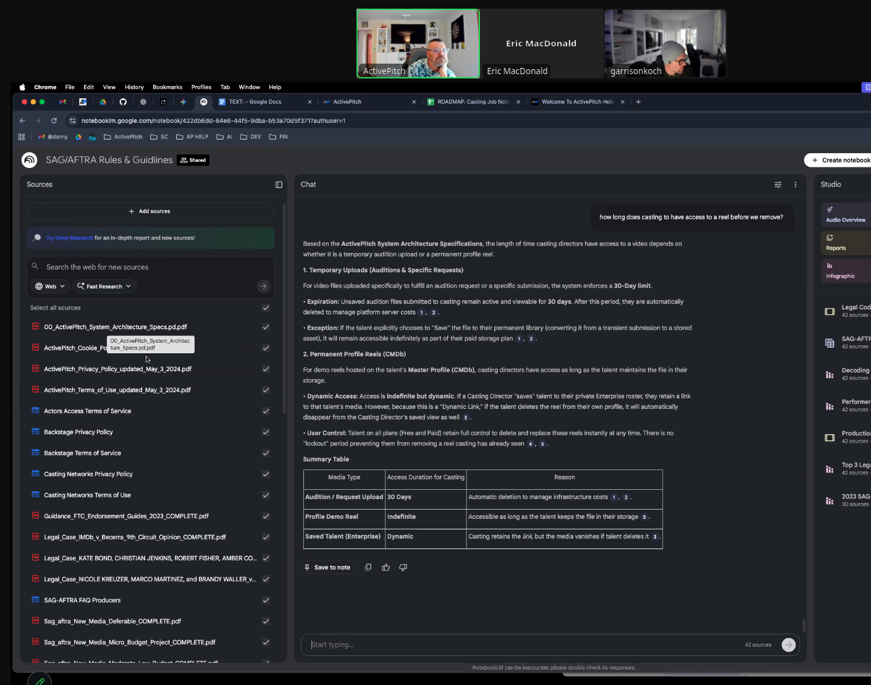Give thumbs down to the response
The width and height of the screenshot is (871, 685).
coord(403,567)
